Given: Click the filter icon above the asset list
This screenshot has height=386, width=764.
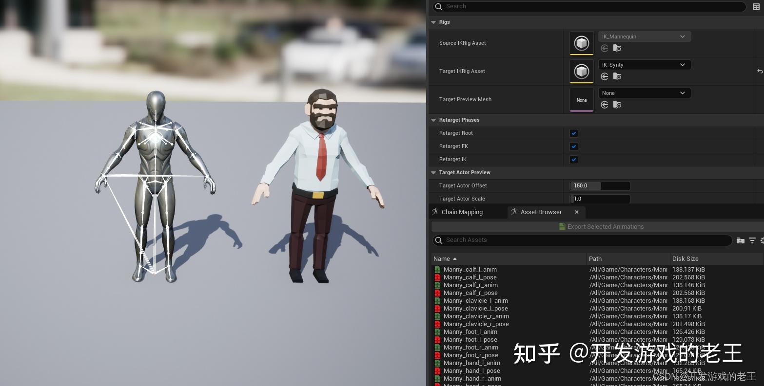Looking at the screenshot, I should (753, 240).
